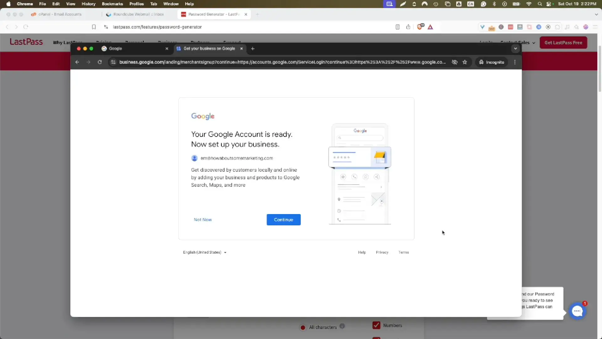Click the incognito window address bar
Image resolution: width=602 pixels, height=339 pixels.
pyautogui.click(x=282, y=62)
